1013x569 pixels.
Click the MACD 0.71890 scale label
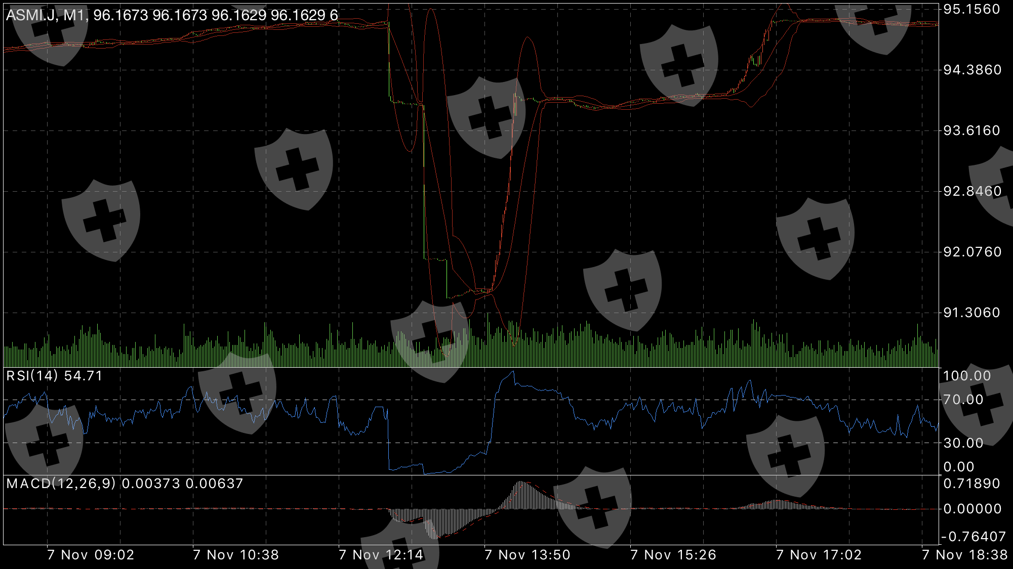[971, 484]
